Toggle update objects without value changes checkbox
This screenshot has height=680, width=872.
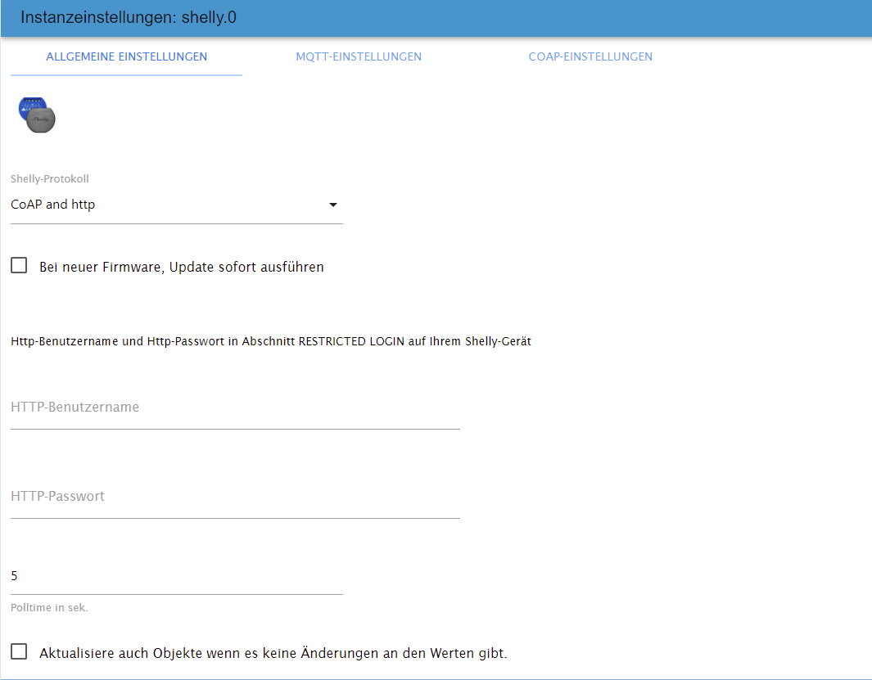[19, 651]
